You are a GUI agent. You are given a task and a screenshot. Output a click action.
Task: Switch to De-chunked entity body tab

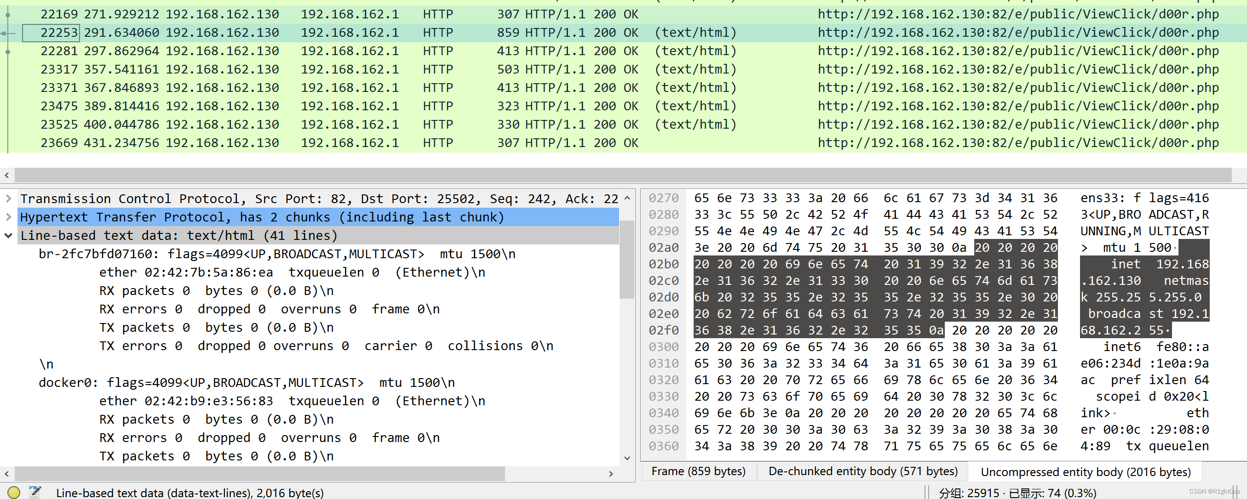[862, 471]
